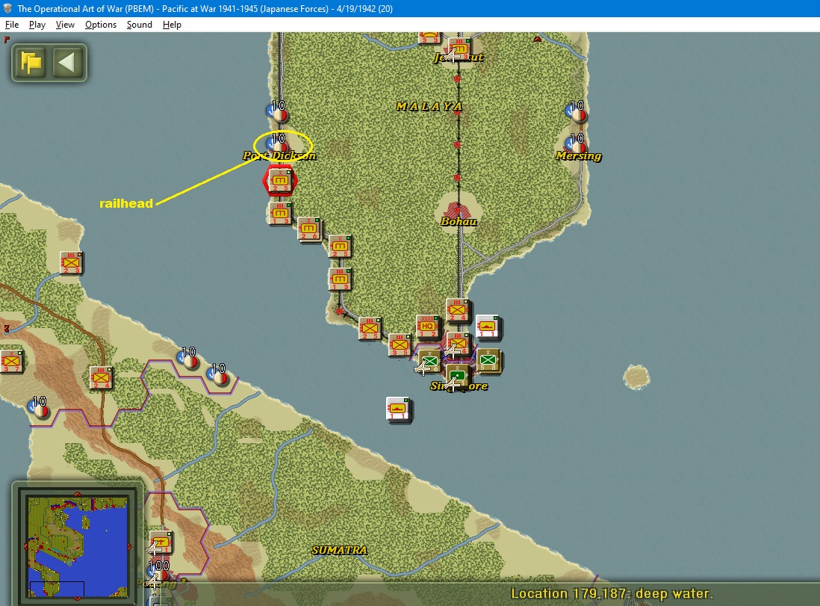Click the SUMATRA region label
820x606 pixels.
[x=339, y=550]
